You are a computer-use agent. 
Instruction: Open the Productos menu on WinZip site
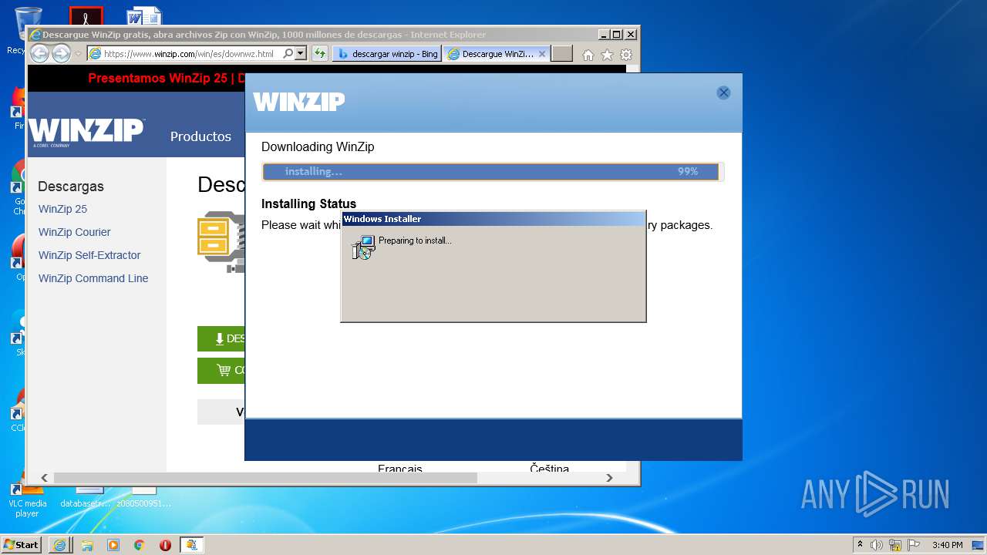click(200, 136)
